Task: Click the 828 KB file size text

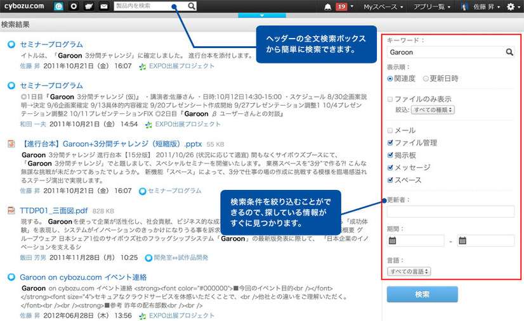Action: coord(103,211)
